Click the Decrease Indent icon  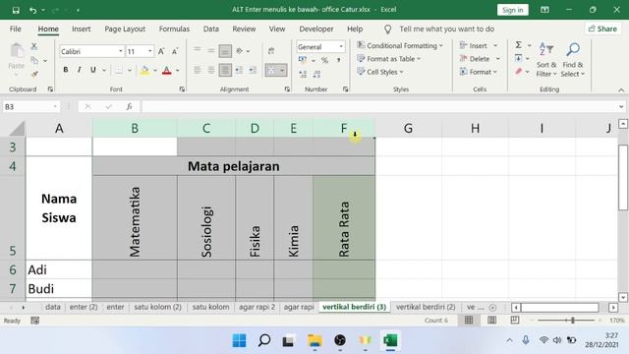click(x=239, y=70)
